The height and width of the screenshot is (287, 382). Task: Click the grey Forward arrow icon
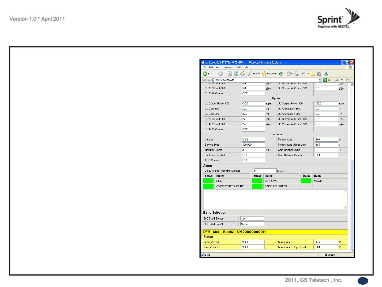click(220, 74)
